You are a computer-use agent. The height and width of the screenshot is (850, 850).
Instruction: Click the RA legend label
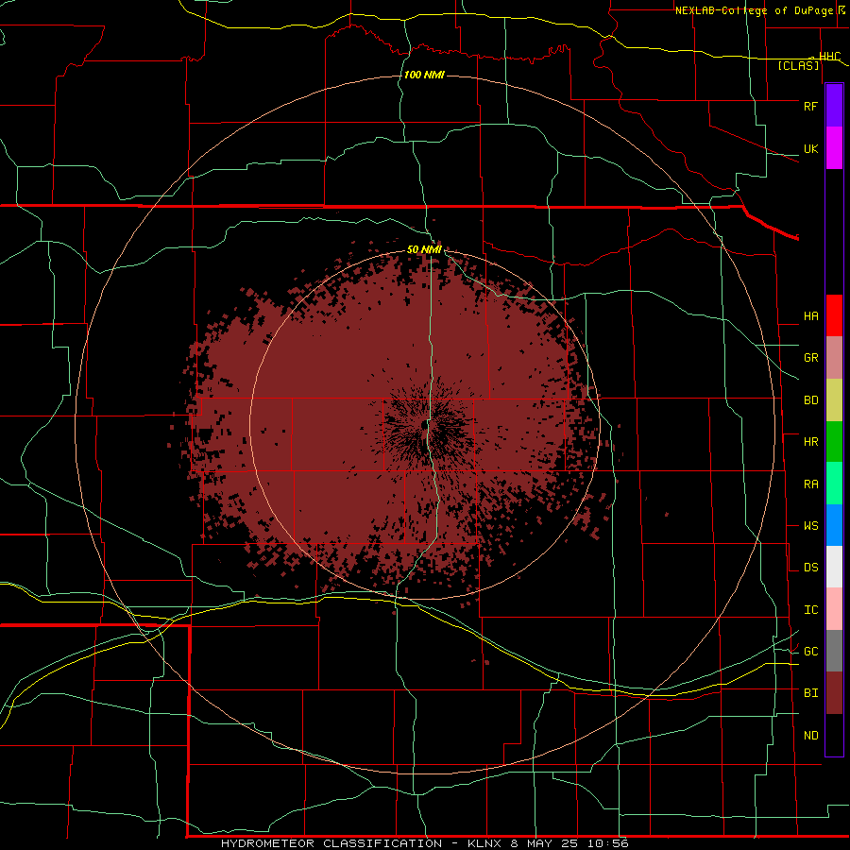click(810, 484)
